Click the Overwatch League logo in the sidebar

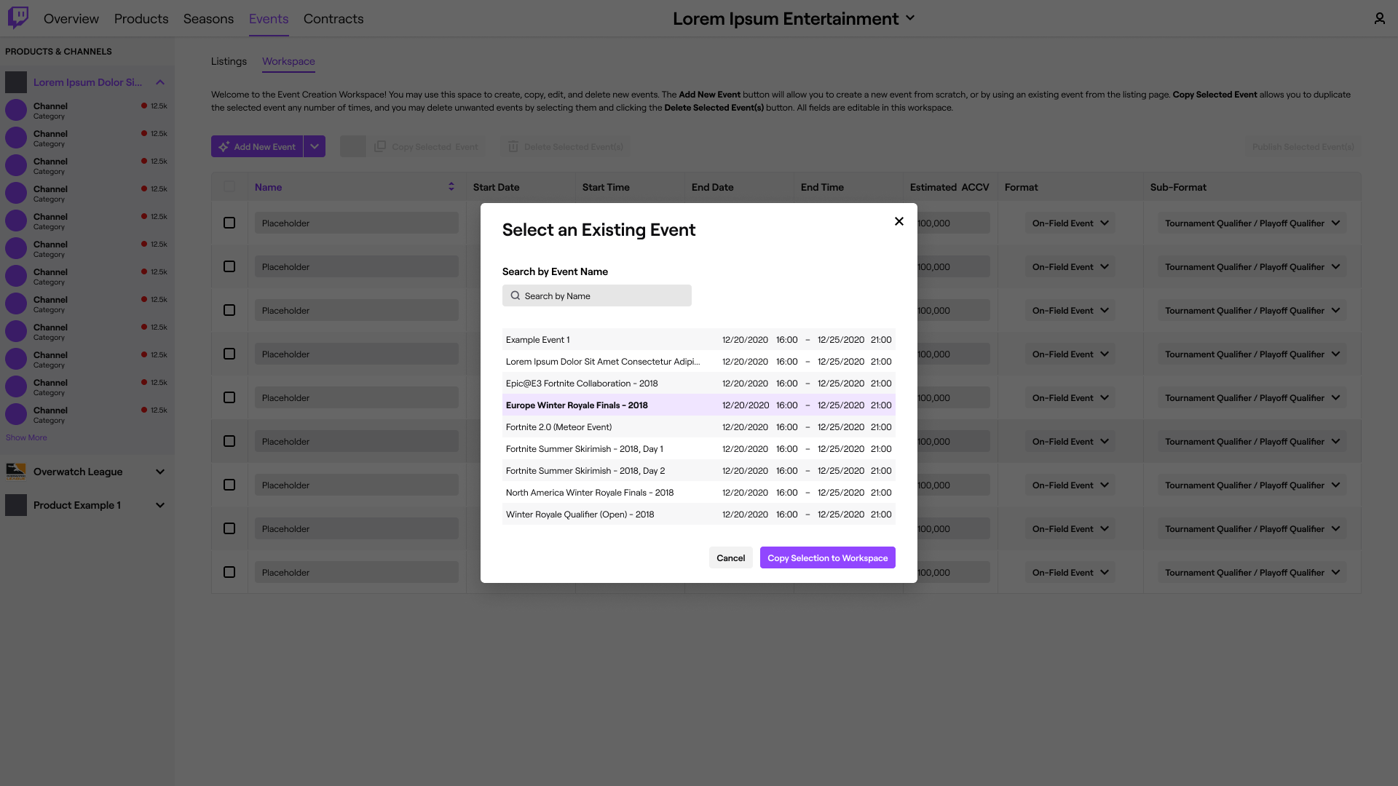pyautogui.click(x=16, y=472)
